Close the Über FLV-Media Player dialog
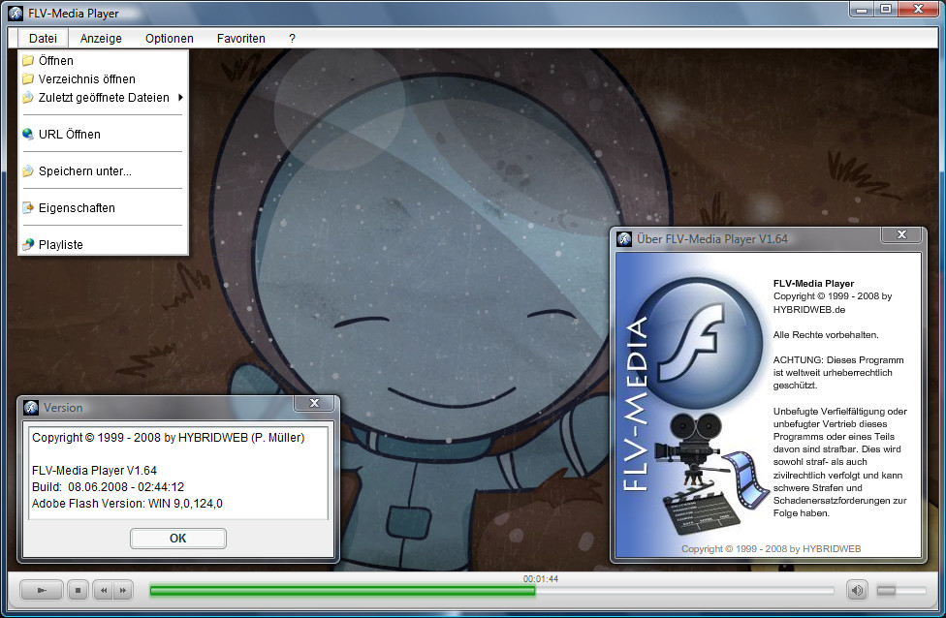946x618 pixels. pos(902,234)
